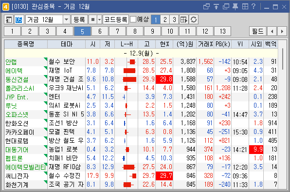This screenshot has height=192, width=290.
Task: Switch to watchlist tab 11
Action: coord(187,31)
